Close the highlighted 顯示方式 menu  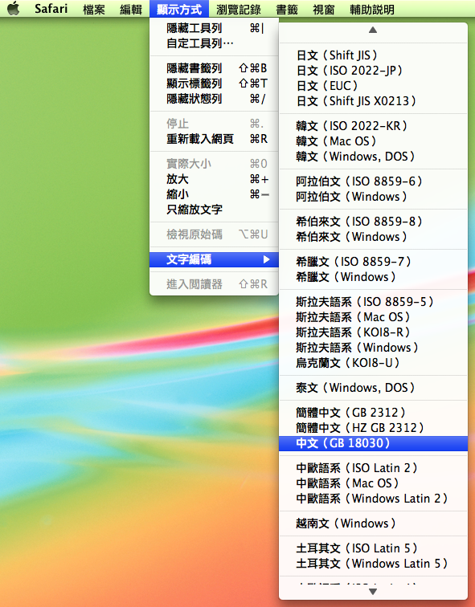pyautogui.click(x=179, y=9)
